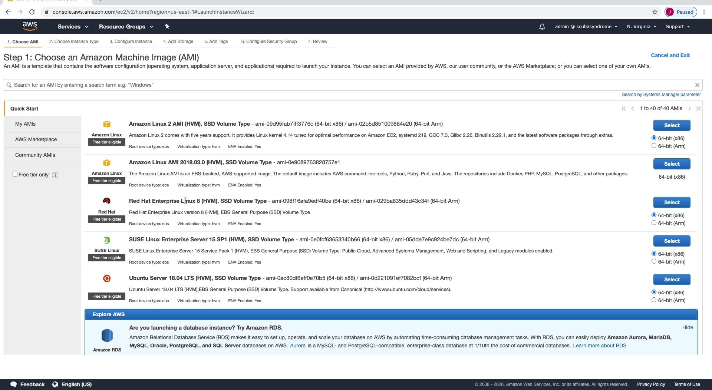This screenshot has height=390, width=712.
Task: Switch to 4. Add Storage step
Action: 178,42
